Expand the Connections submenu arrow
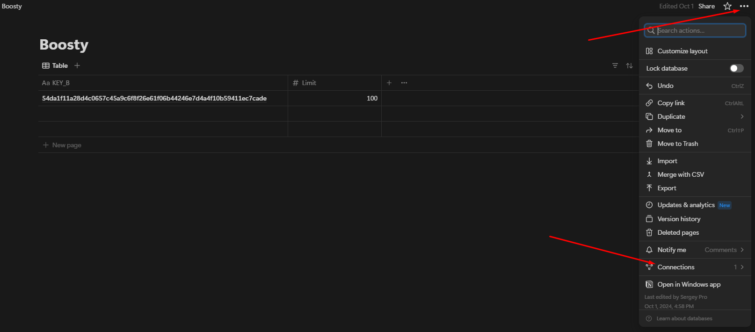The image size is (755, 332). (742, 267)
